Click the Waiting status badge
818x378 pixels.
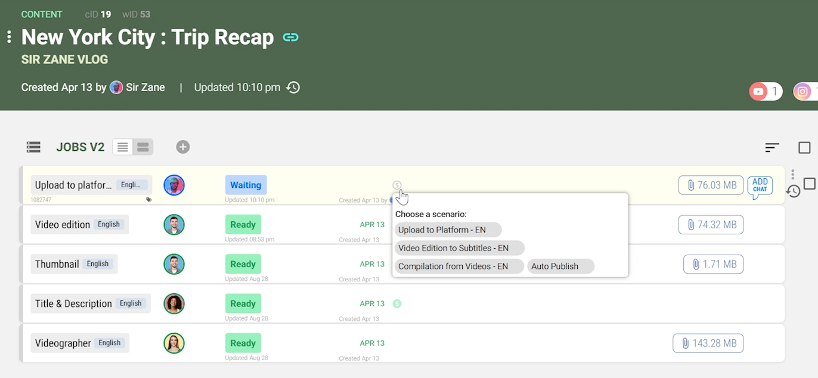click(x=246, y=185)
